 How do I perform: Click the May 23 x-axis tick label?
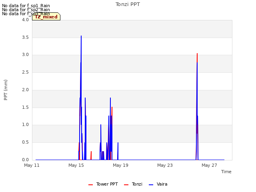[x=165, y=165]
